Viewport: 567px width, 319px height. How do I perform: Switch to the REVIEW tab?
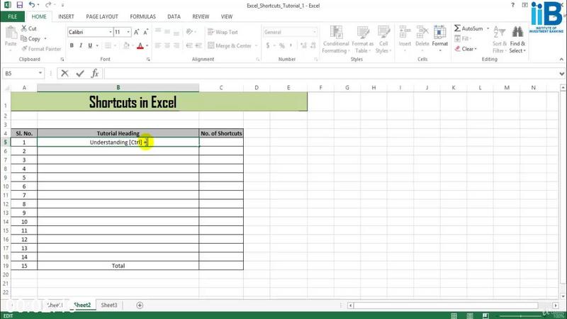coord(201,16)
